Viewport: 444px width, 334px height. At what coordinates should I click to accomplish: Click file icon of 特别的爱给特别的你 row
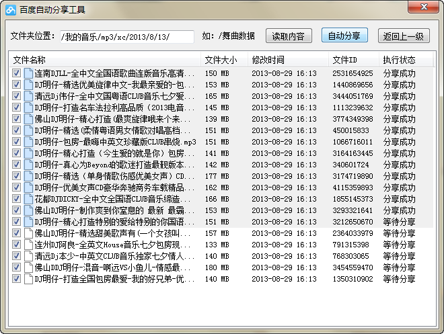tap(28, 222)
